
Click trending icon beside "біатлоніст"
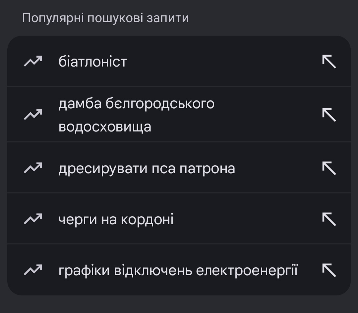tap(33, 62)
